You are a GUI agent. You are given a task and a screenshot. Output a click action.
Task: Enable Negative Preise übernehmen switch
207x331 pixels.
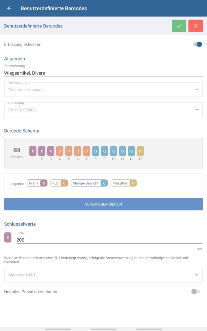pos(195,292)
